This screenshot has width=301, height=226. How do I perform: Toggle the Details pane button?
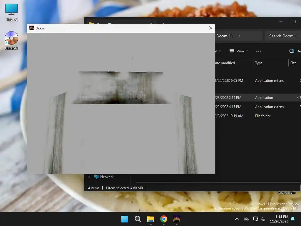(295, 51)
